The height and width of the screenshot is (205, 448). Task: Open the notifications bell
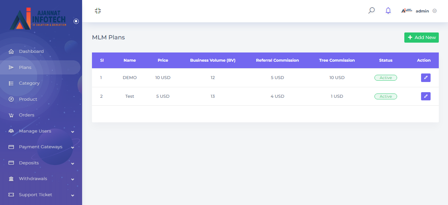388,10
